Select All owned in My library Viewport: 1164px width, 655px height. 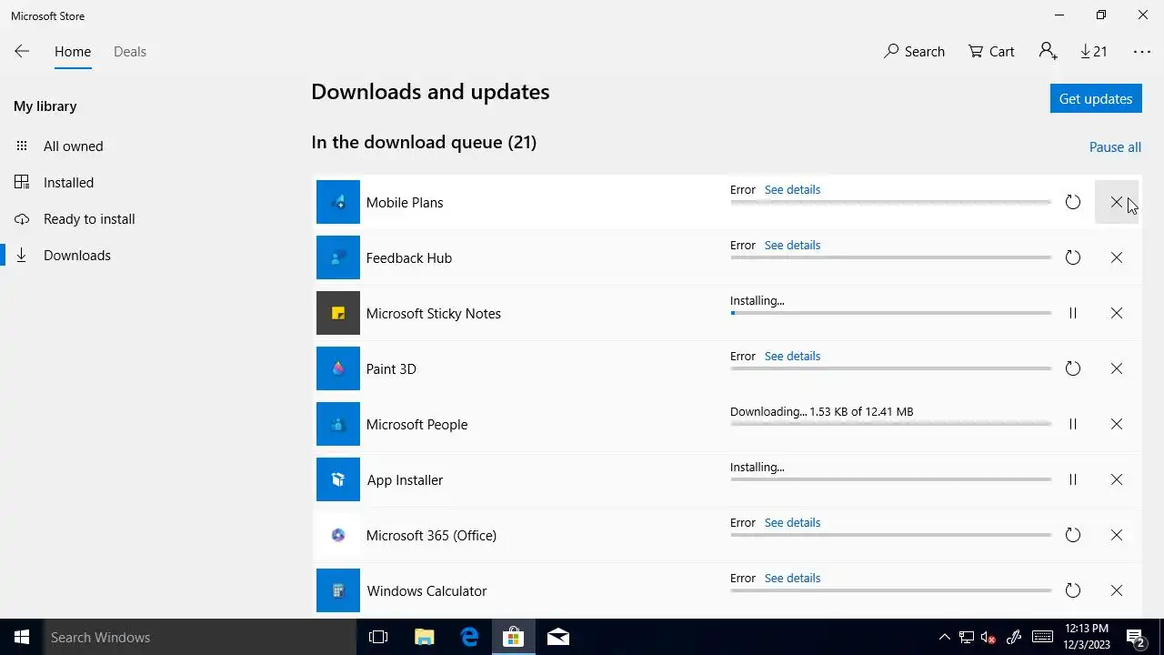coord(73,146)
